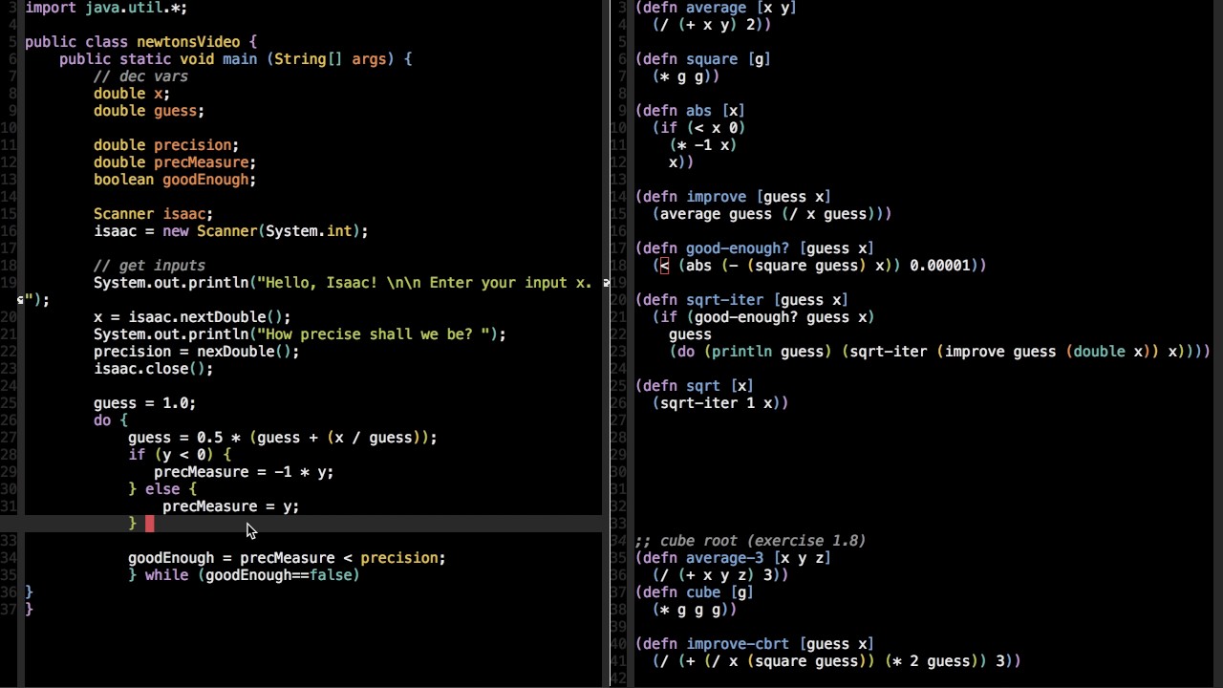Click the '(defn average-3 [x y z]' line
The height and width of the screenshot is (688, 1223).
tap(733, 558)
